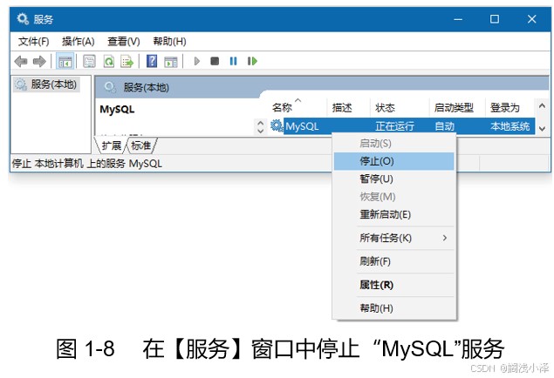554x378 pixels.
Task: Toggle the show/hide action pane icon
Action: tap(171, 62)
